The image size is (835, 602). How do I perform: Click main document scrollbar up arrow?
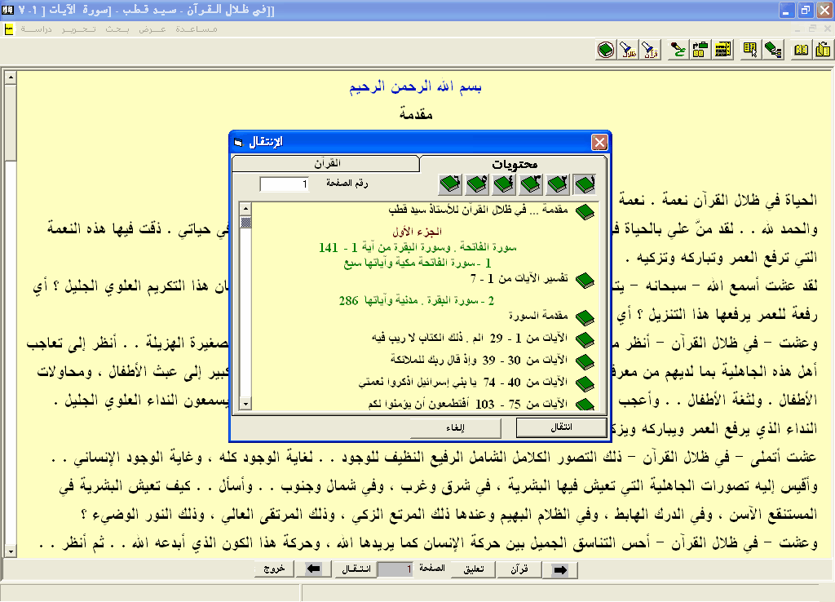(x=10, y=78)
